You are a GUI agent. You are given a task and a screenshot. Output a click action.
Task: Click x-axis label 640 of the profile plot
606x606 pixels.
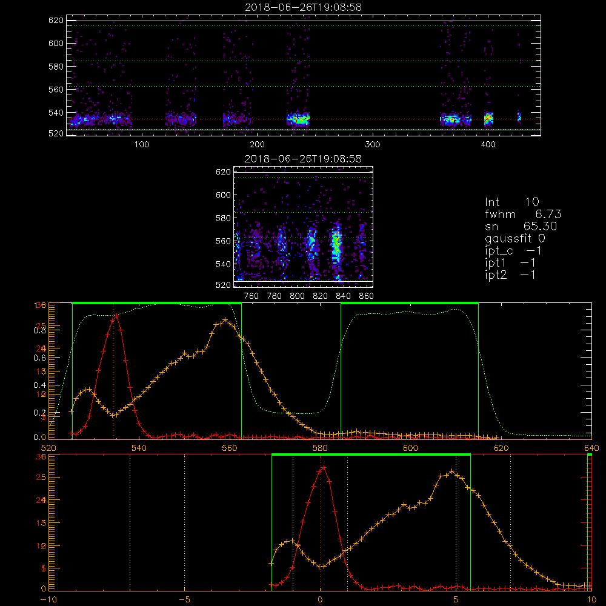[x=591, y=448]
